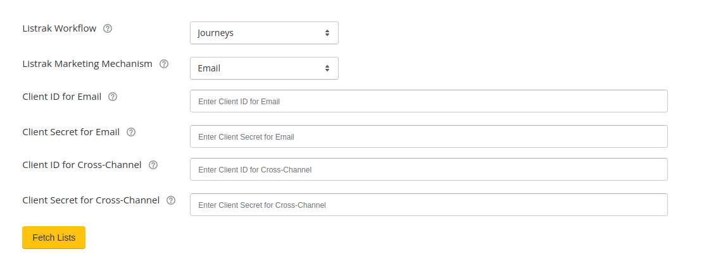
Task: Select the Client ID for Cross-Channel input
Action: click(x=429, y=169)
